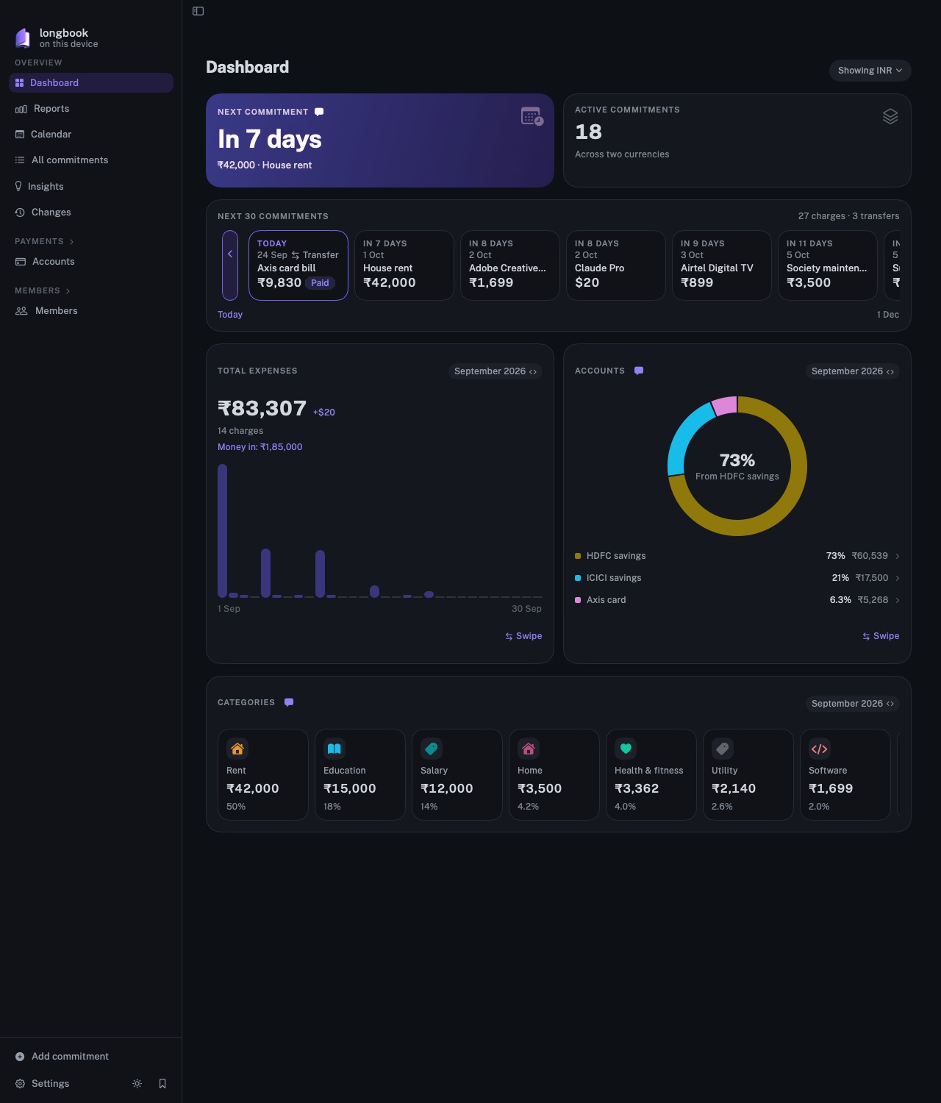Open comment bubble next to Accounts heading
The width and height of the screenshot is (941, 1103).
[x=639, y=371]
